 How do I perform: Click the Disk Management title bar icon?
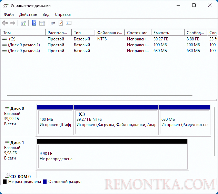pos(6,6)
